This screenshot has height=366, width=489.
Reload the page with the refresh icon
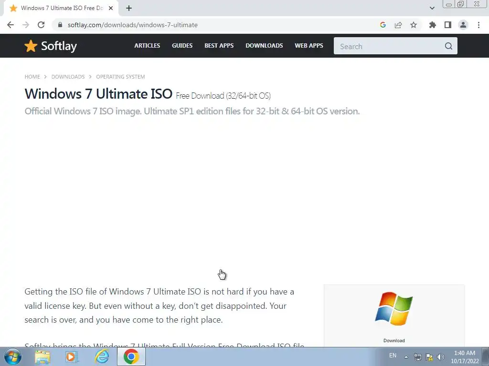(x=41, y=25)
